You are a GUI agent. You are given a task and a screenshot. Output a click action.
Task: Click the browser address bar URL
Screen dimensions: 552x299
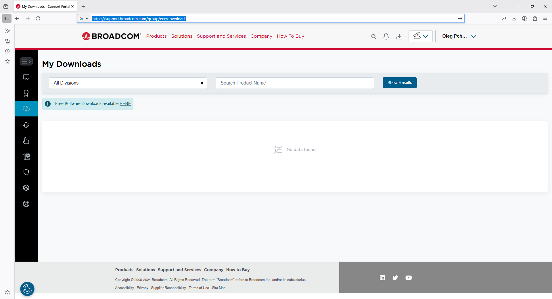(x=139, y=19)
